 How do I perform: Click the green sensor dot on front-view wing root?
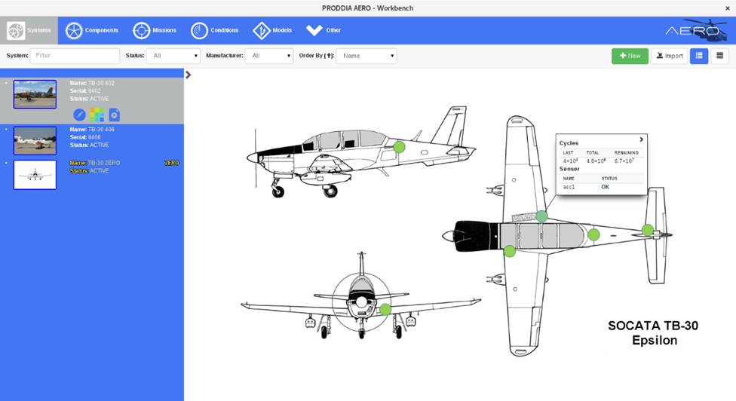pos(385,309)
